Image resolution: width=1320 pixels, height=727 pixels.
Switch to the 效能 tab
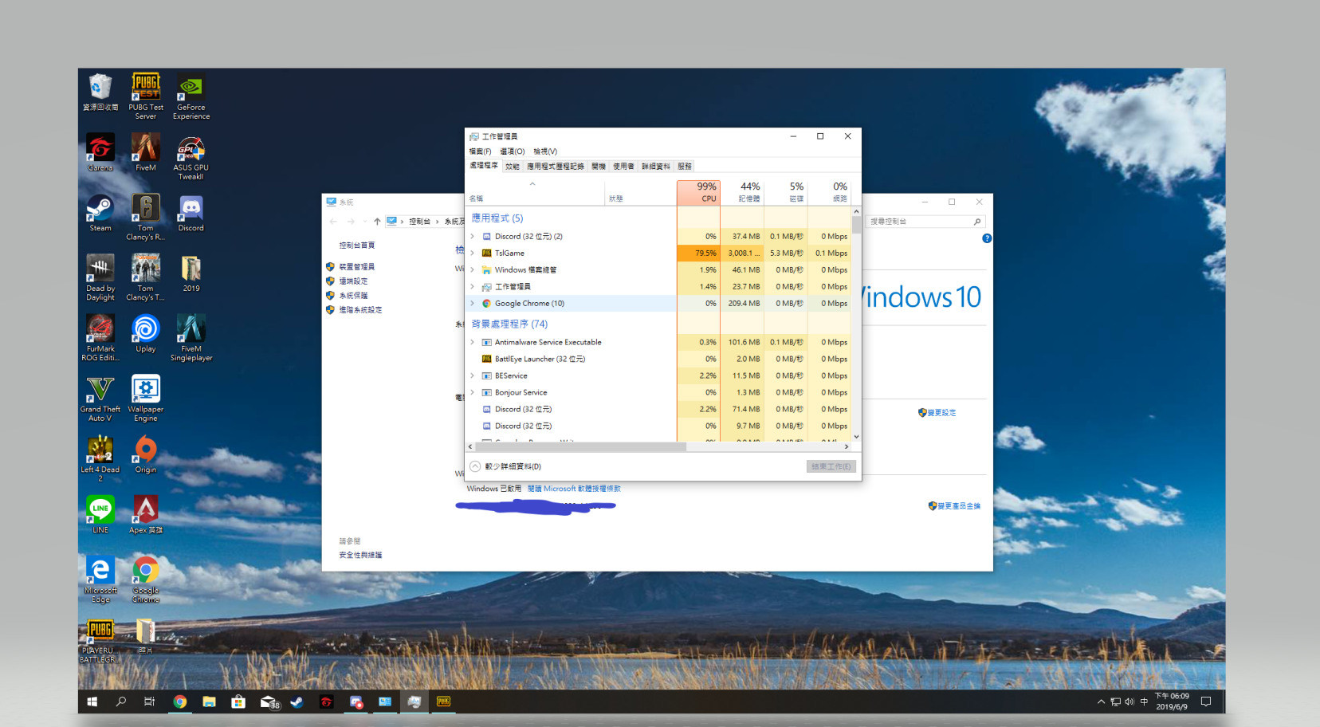point(513,167)
